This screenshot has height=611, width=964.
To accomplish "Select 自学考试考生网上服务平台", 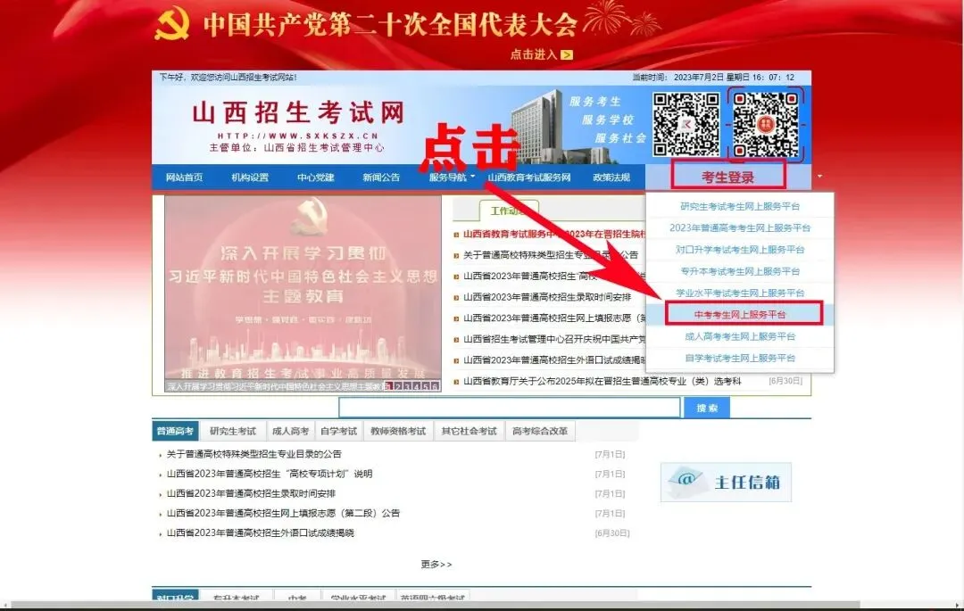I will [740, 358].
